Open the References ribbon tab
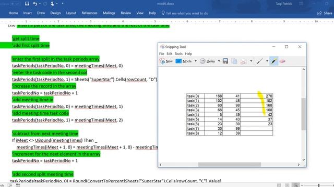This screenshot has height=187, width=334. pyautogui.click(x=89, y=13)
